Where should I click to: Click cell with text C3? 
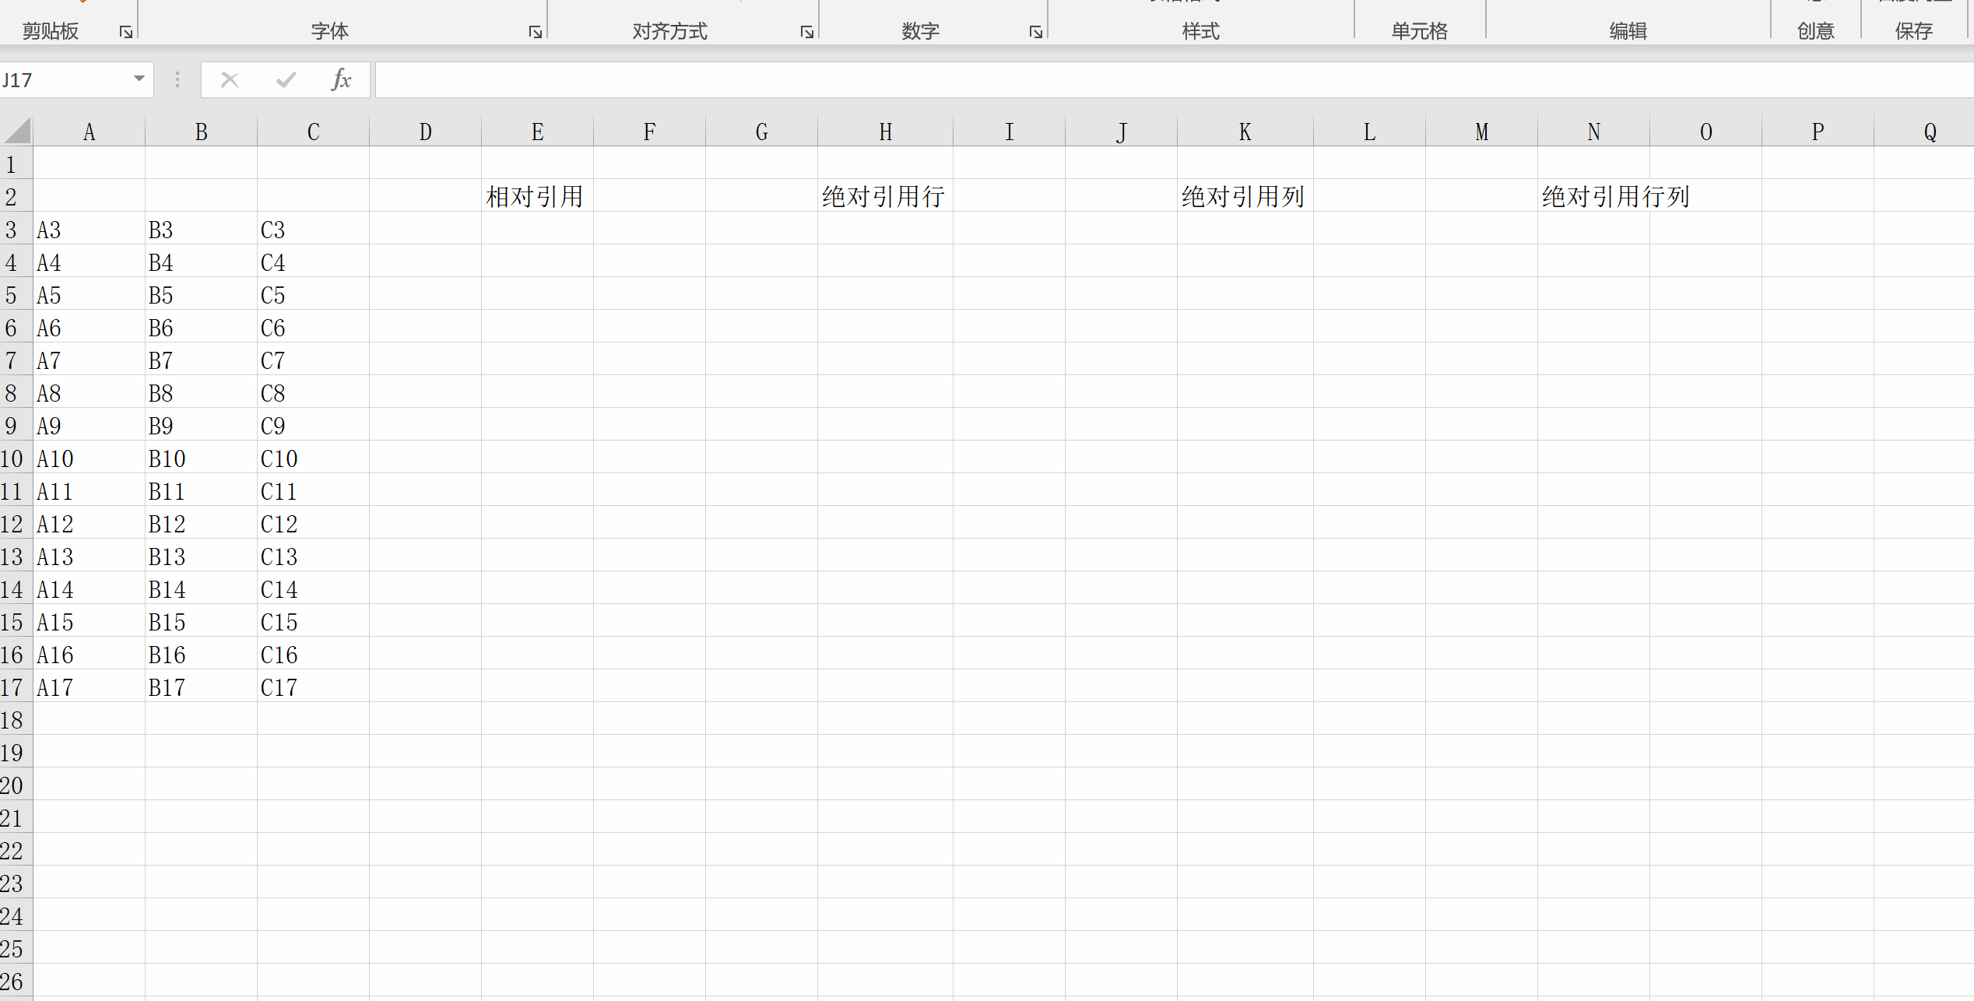(313, 230)
